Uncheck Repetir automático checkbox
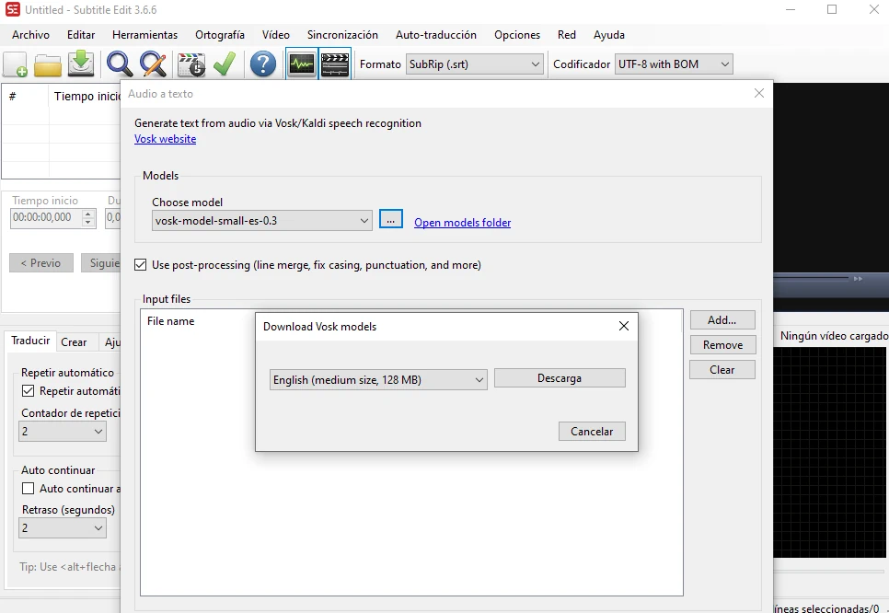The image size is (889, 613). 29,391
